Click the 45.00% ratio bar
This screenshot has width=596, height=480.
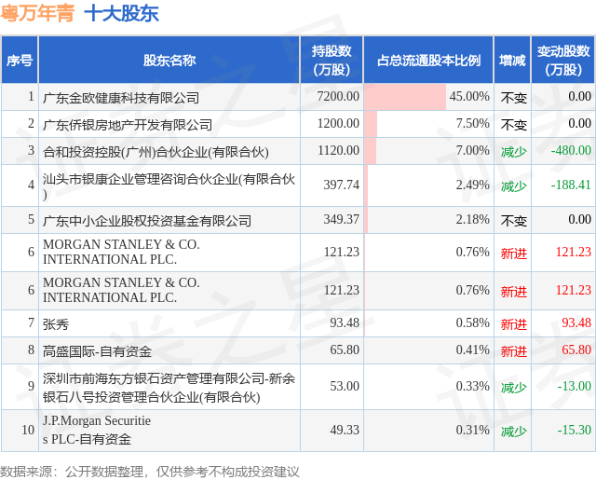click(405, 97)
